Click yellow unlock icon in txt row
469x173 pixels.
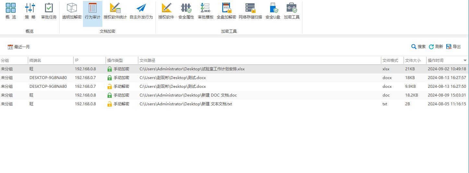point(109,104)
